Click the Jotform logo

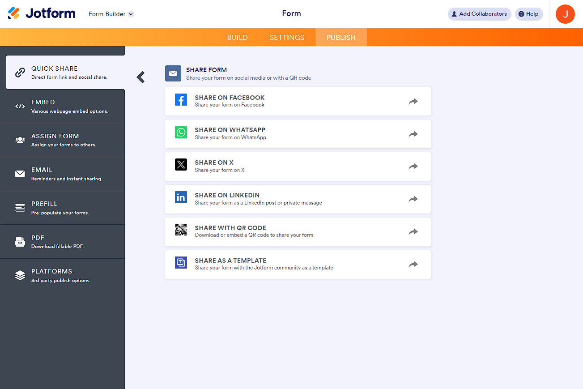42,13
